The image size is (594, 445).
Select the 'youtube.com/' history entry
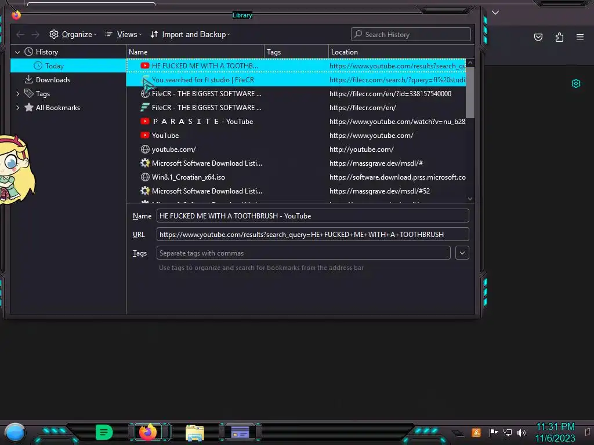[296, 149]
